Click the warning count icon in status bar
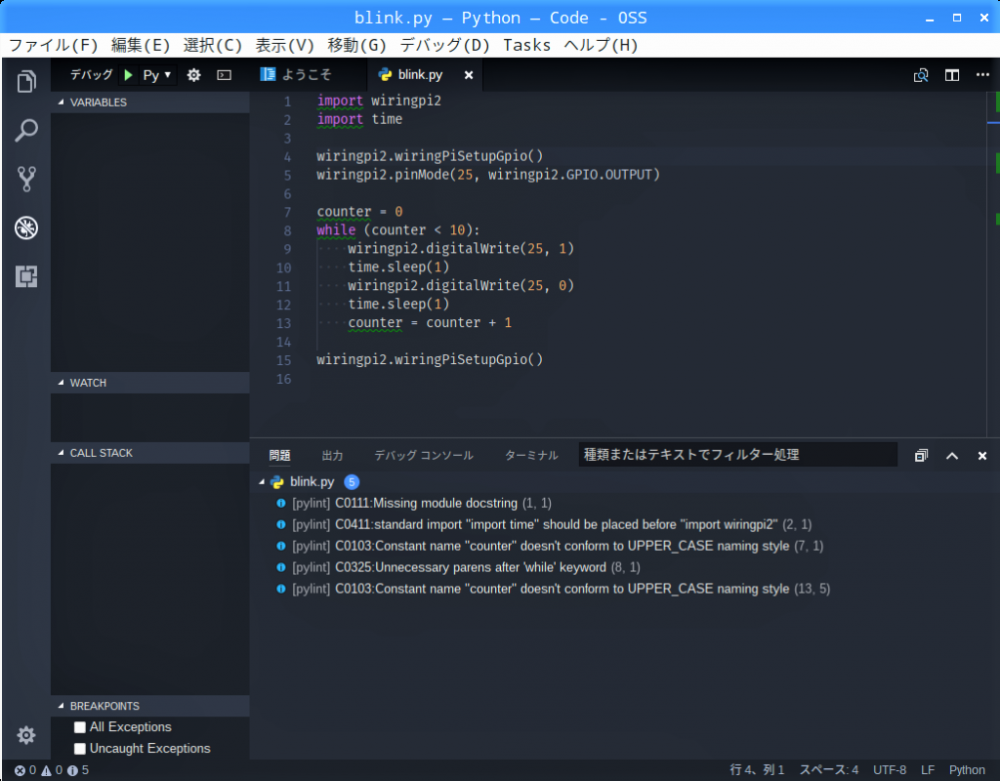 47,770
